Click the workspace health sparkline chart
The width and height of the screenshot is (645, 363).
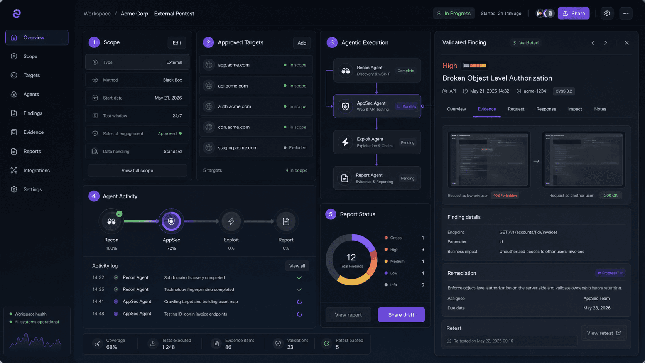coord(35,340)
